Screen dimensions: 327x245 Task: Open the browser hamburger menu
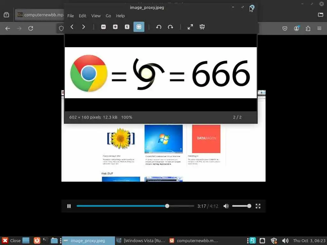(x=319, y=28)
